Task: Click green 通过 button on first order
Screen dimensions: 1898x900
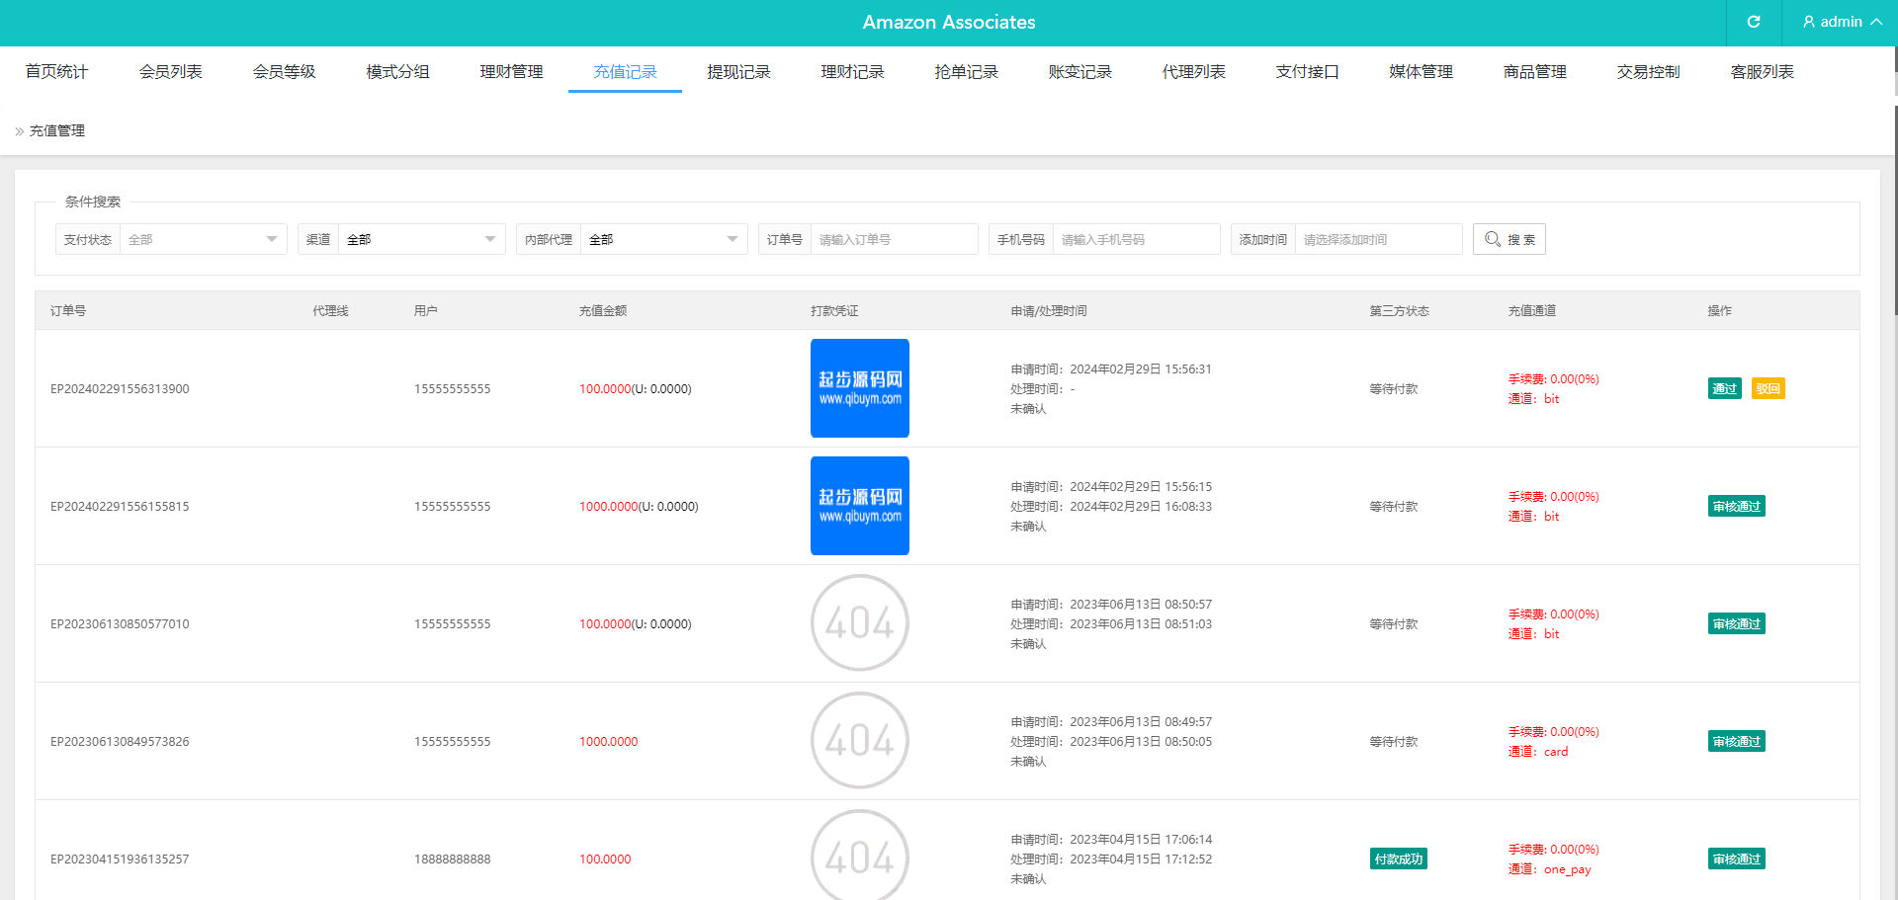Action: tap(1724, 388)
